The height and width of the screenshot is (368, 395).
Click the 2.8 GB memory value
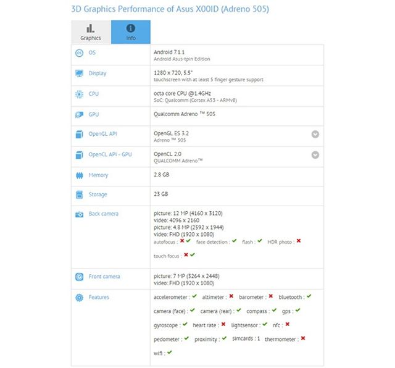[x=162, y=175]
